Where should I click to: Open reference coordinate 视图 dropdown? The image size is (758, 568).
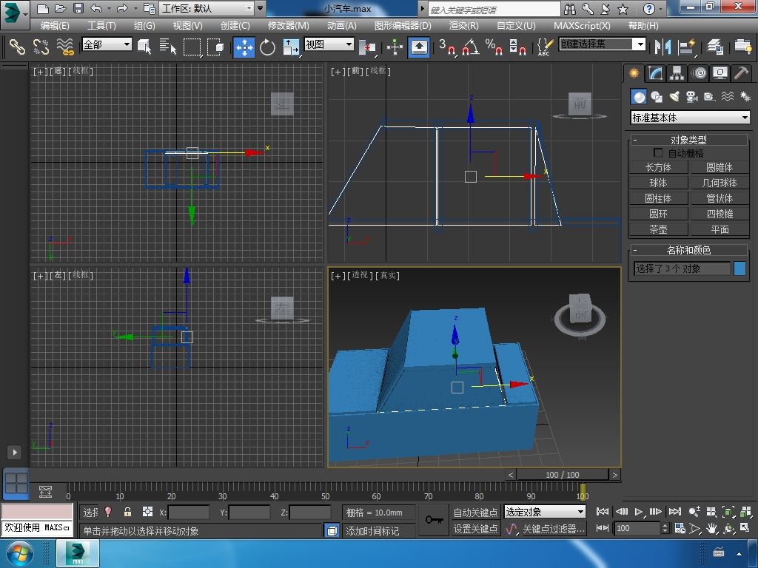[329, 44]
